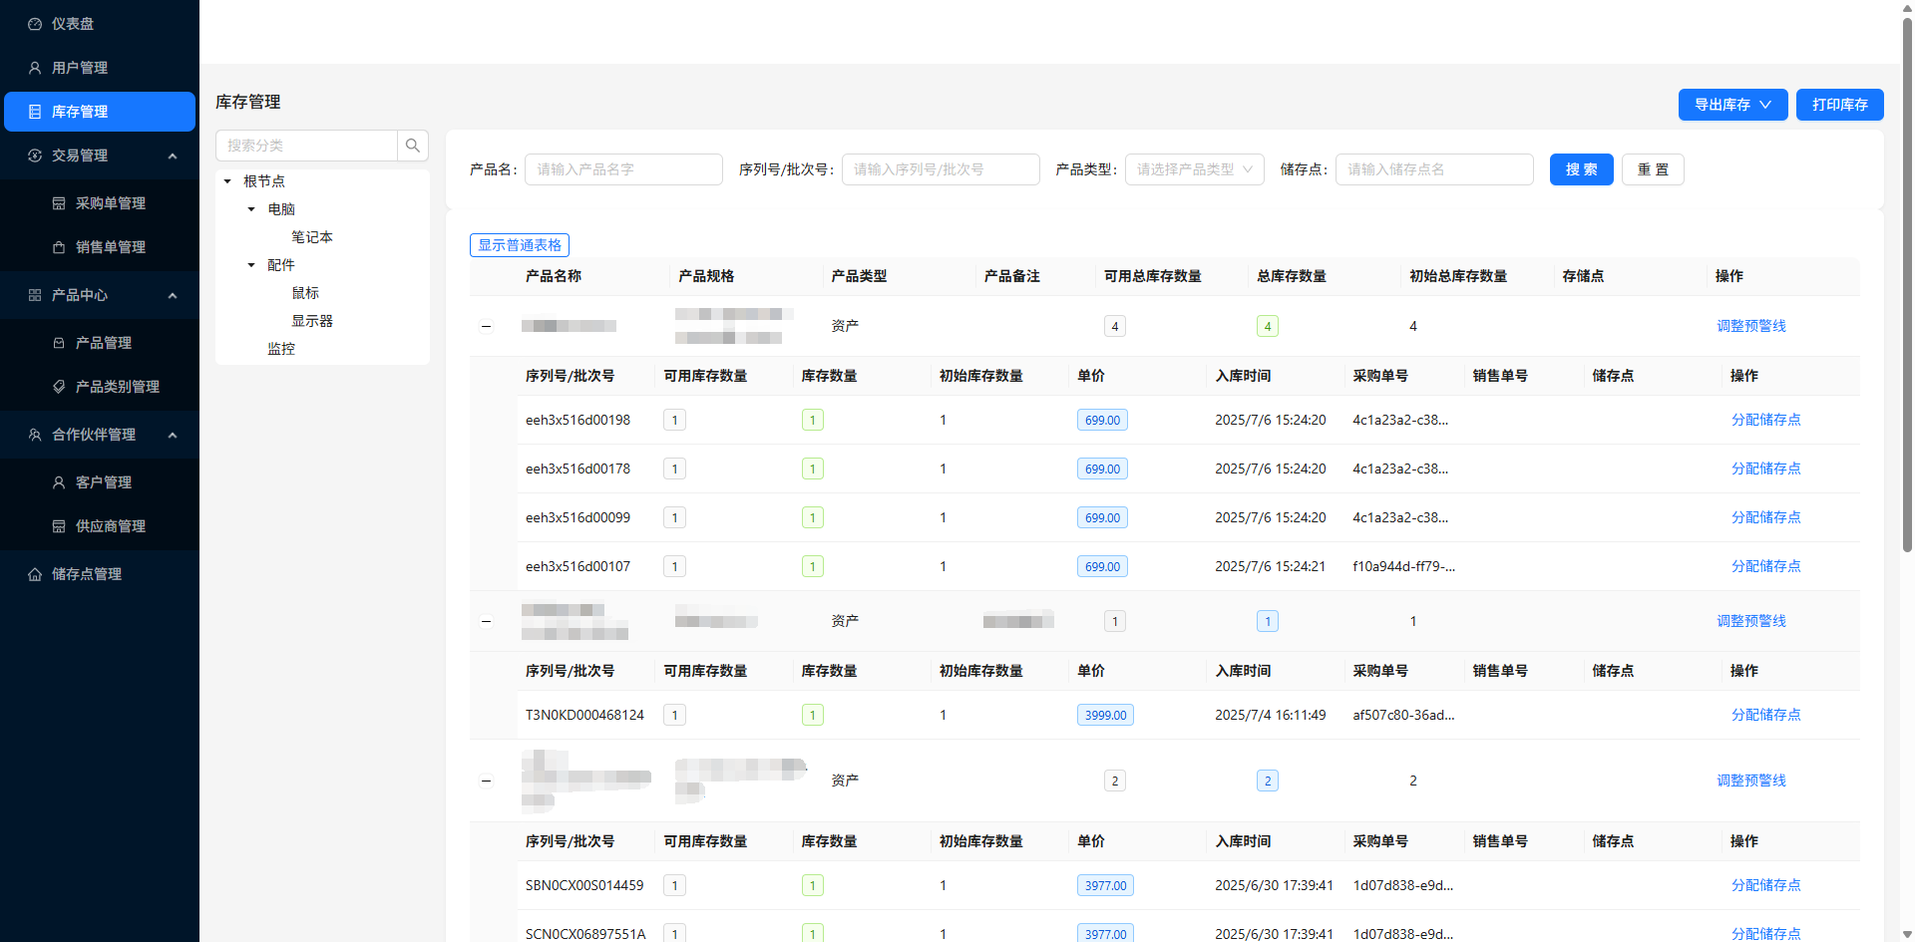
Task: Click the blue 搜索 button
Action: point(1581,169)
